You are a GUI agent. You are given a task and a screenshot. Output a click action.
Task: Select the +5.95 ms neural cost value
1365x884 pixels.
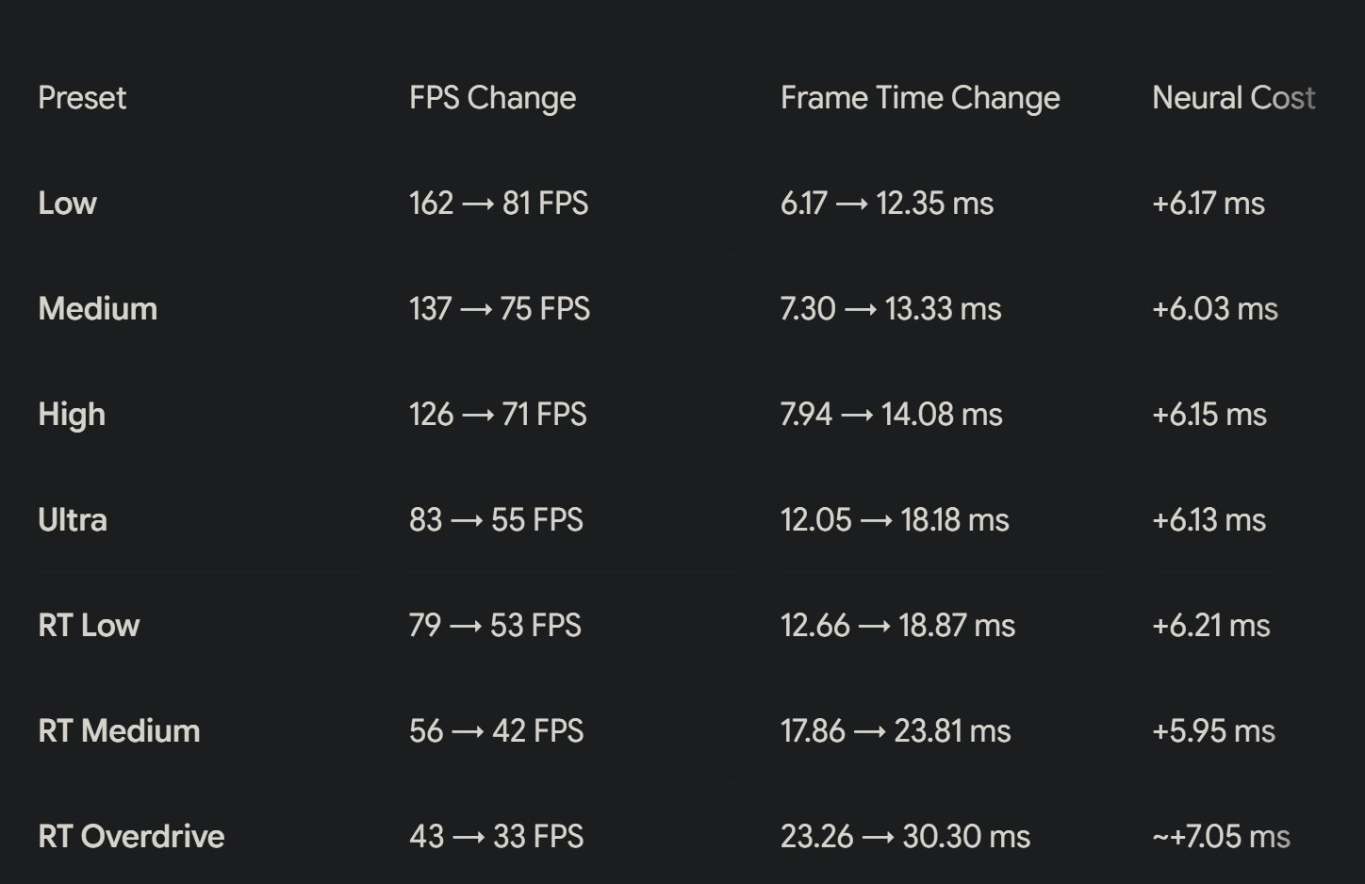coord(1213,731)
